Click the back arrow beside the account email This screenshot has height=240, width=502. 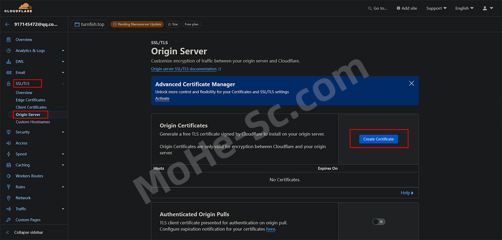click(x=7, y=24)
